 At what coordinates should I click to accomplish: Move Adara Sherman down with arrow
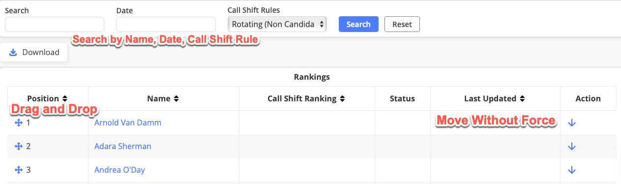point(571,146)
